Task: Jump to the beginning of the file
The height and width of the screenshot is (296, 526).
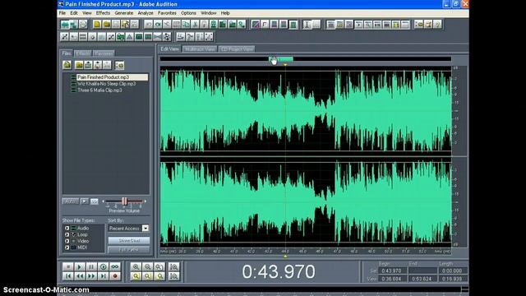Action: point(67,276)
